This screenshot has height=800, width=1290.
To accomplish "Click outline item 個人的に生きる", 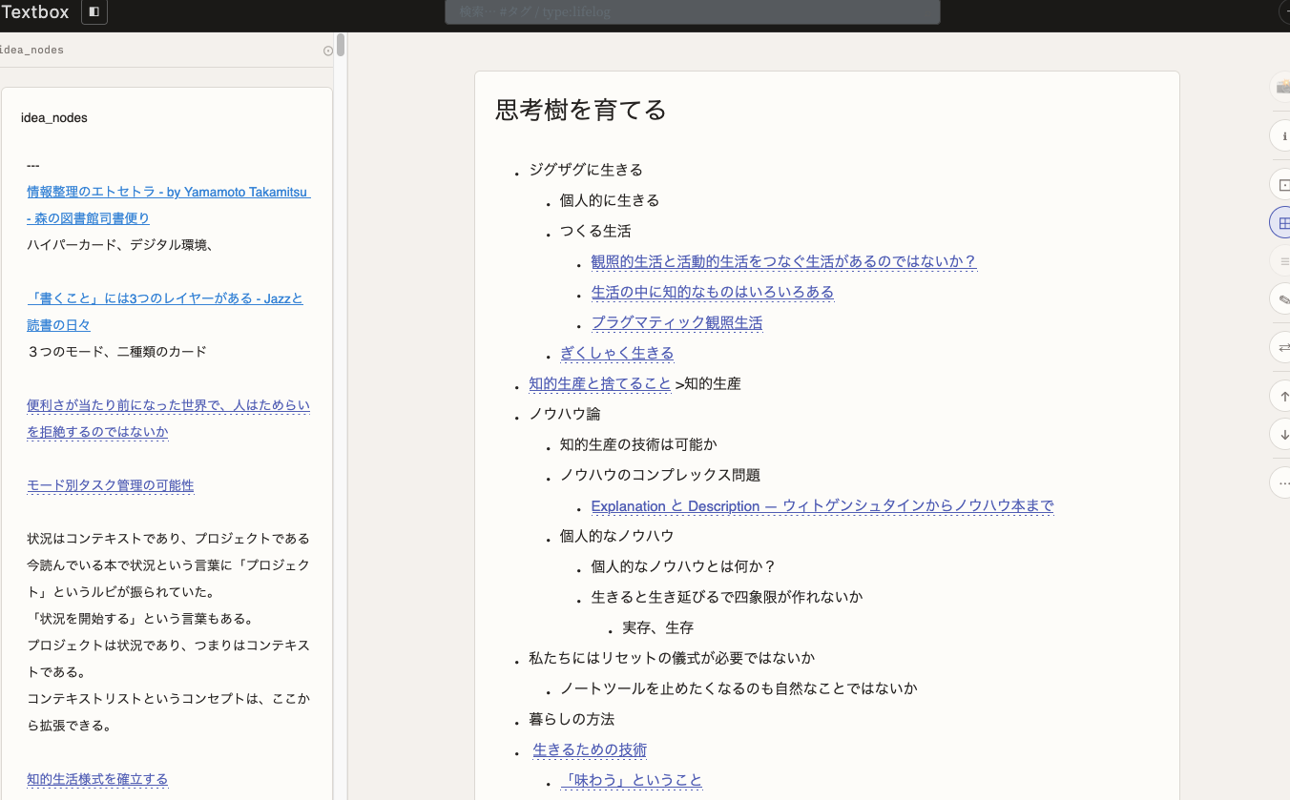I will [610, 200].
